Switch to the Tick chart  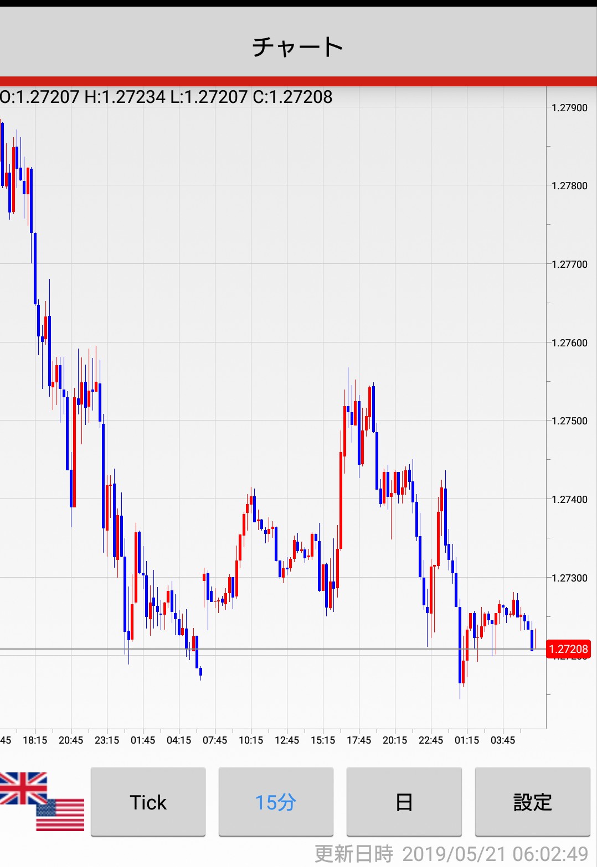[x=148, y=802]
